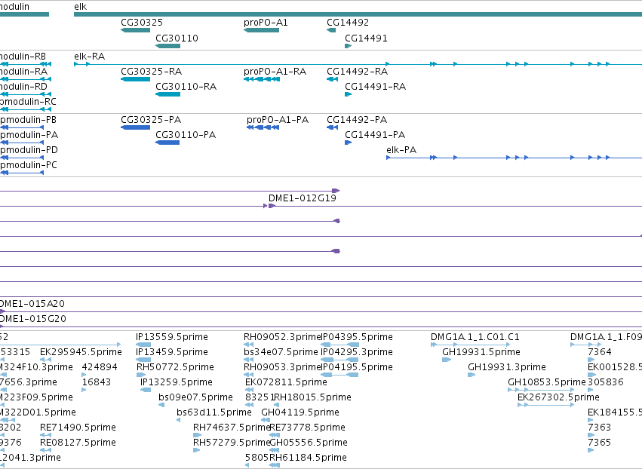Image resolution: width=642 pixels, height=469 pixels.
Task: Click the GH05556.5prime EST
Action: (275, 450)
